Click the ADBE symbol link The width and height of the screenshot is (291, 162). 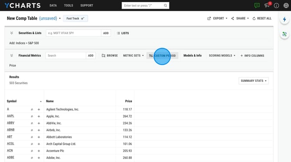(10, 158)
